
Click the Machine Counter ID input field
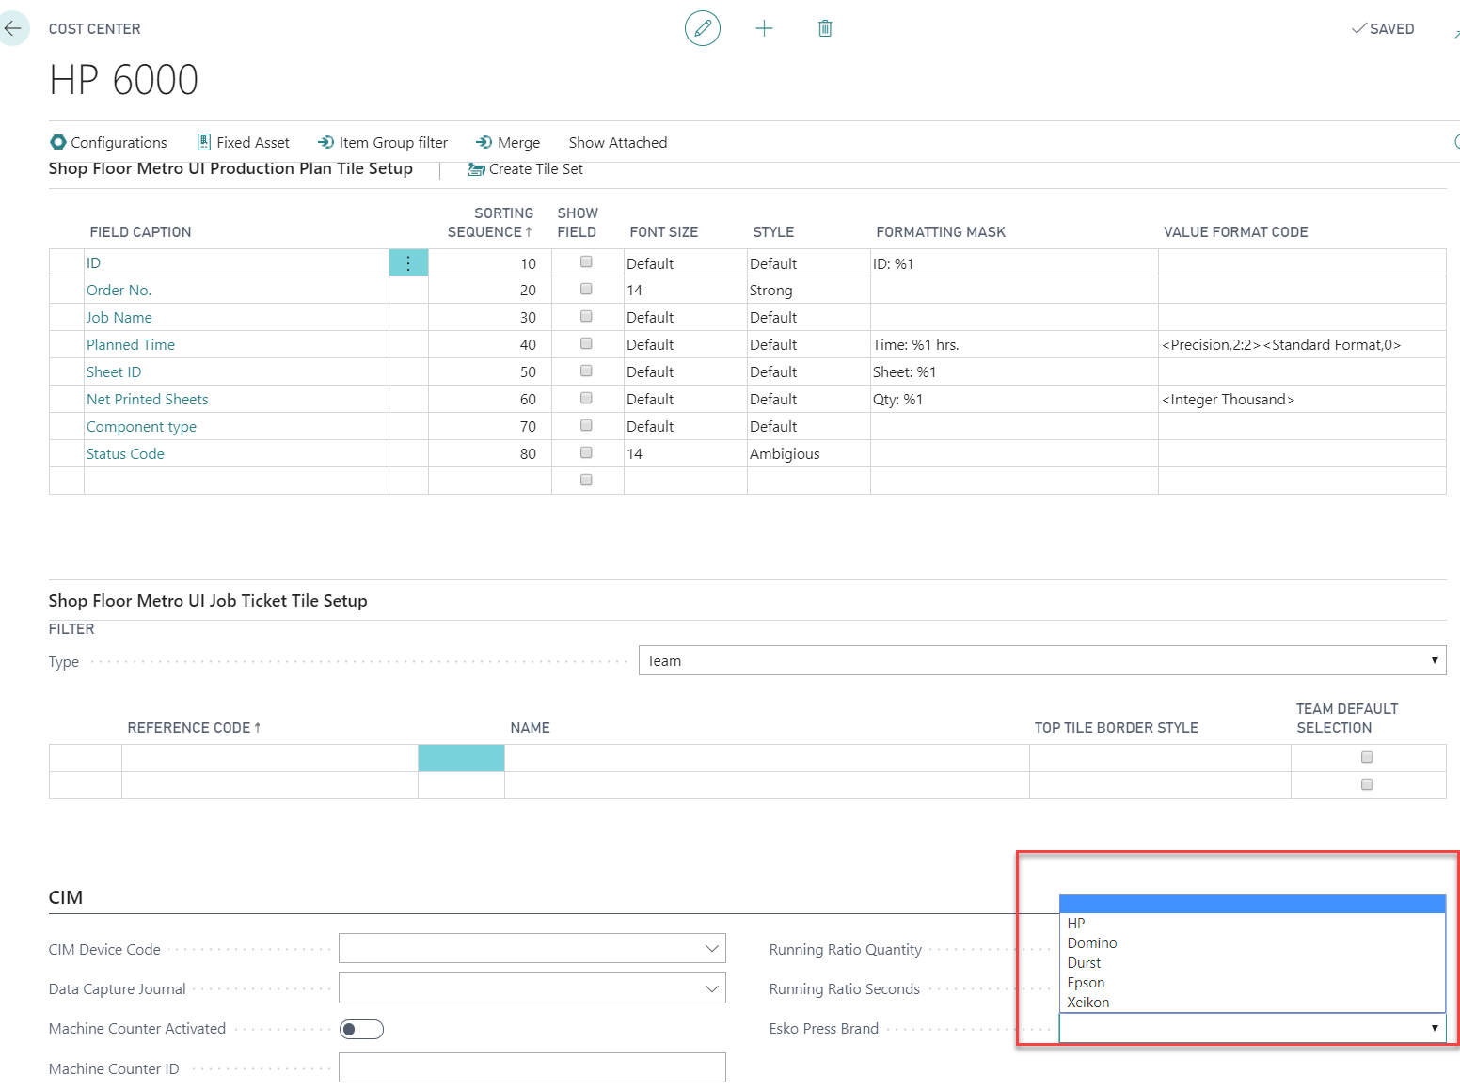[x=532, y=1067]
